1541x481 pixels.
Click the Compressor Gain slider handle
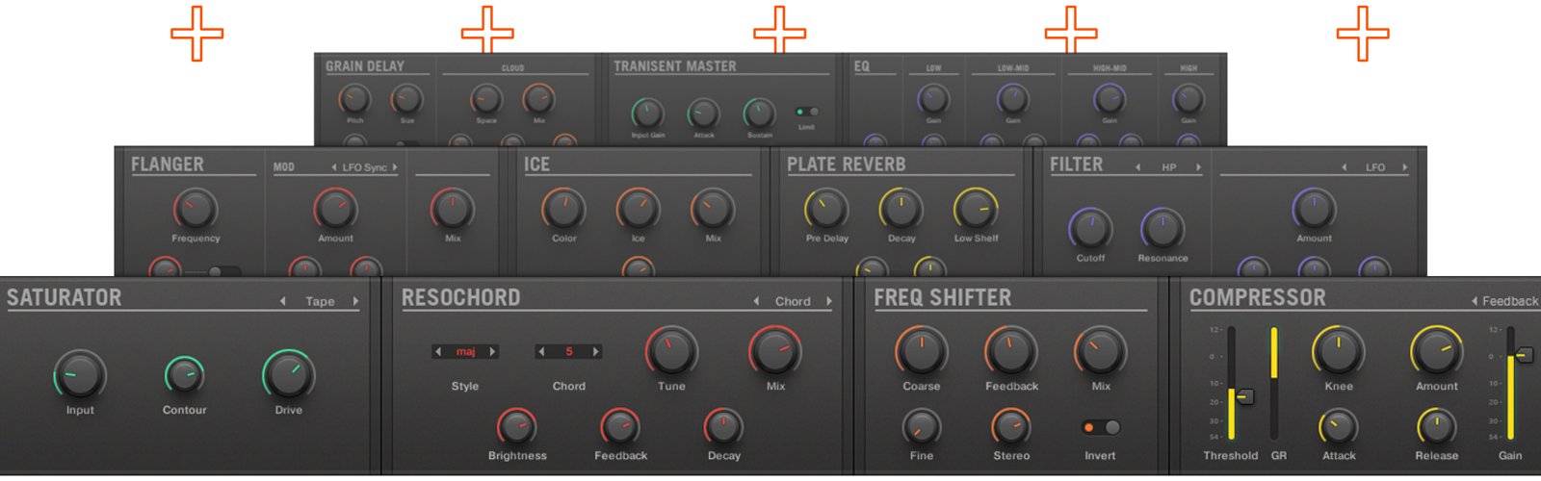pos(1524,355)
